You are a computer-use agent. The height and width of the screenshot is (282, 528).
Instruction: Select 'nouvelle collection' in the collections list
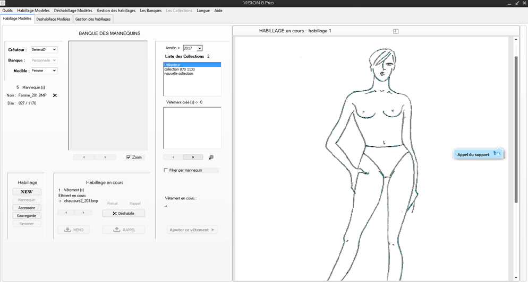tap(179, 74)
